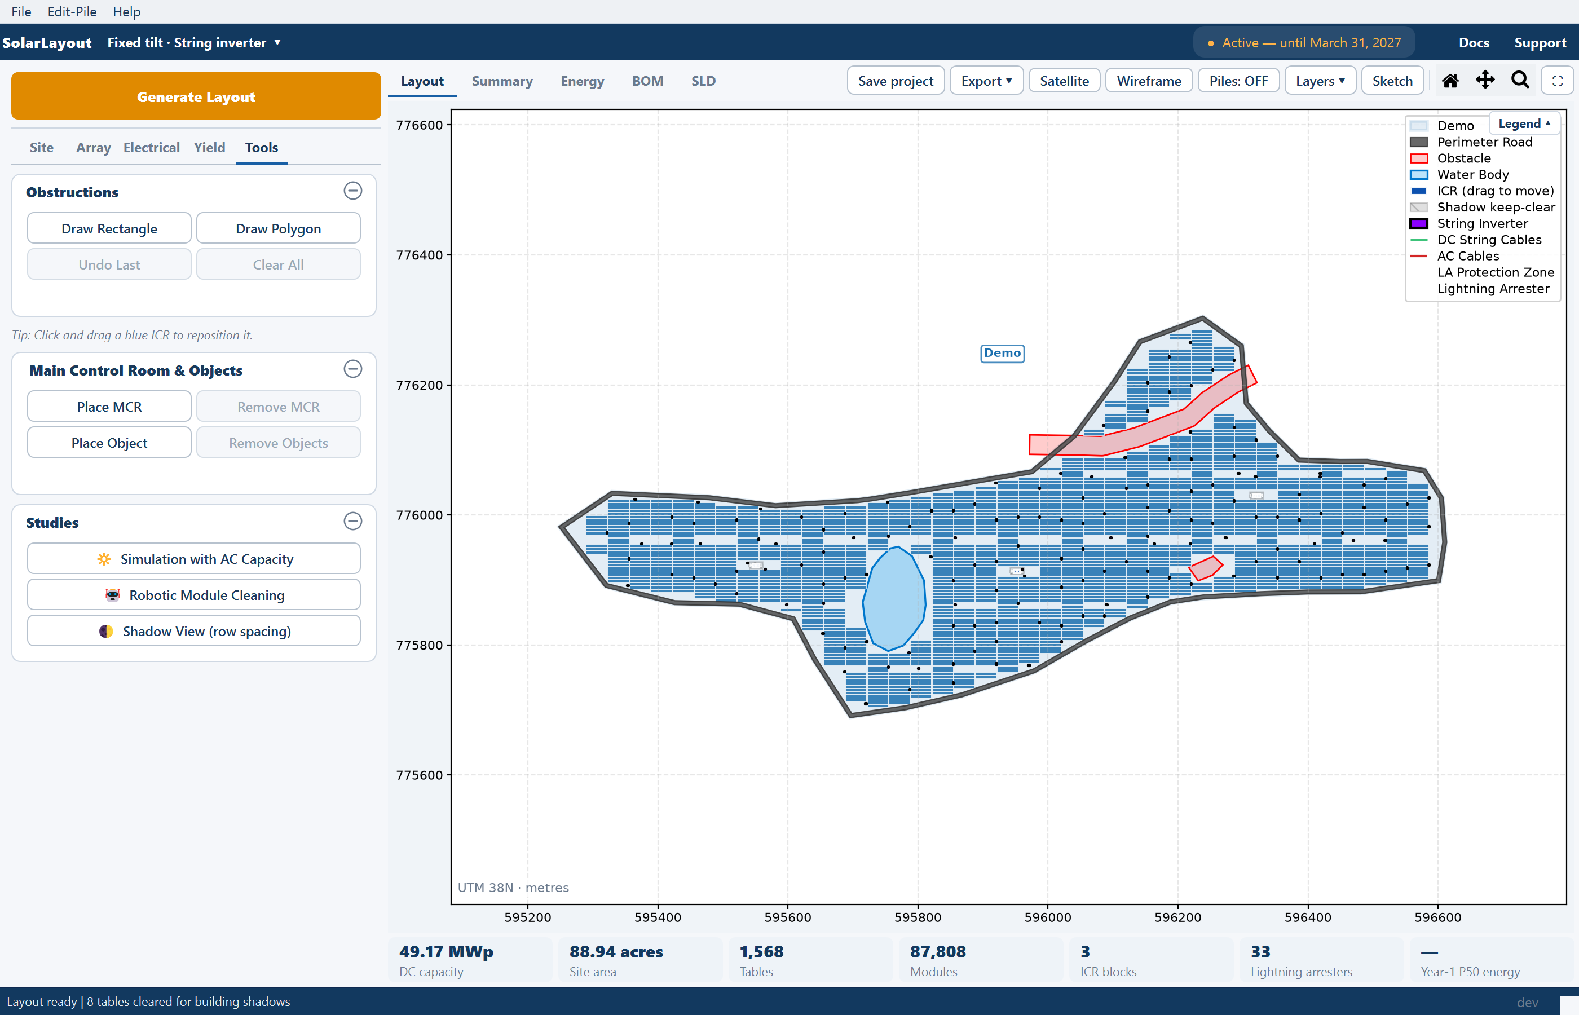Click Perimeter Road gray legend swatch

pyautogui.click(x=1418, y=142)
